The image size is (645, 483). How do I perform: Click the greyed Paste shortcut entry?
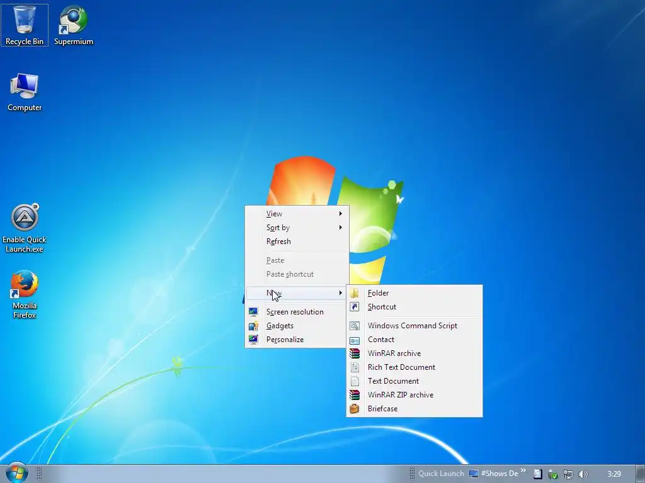(x=297, y=274)
